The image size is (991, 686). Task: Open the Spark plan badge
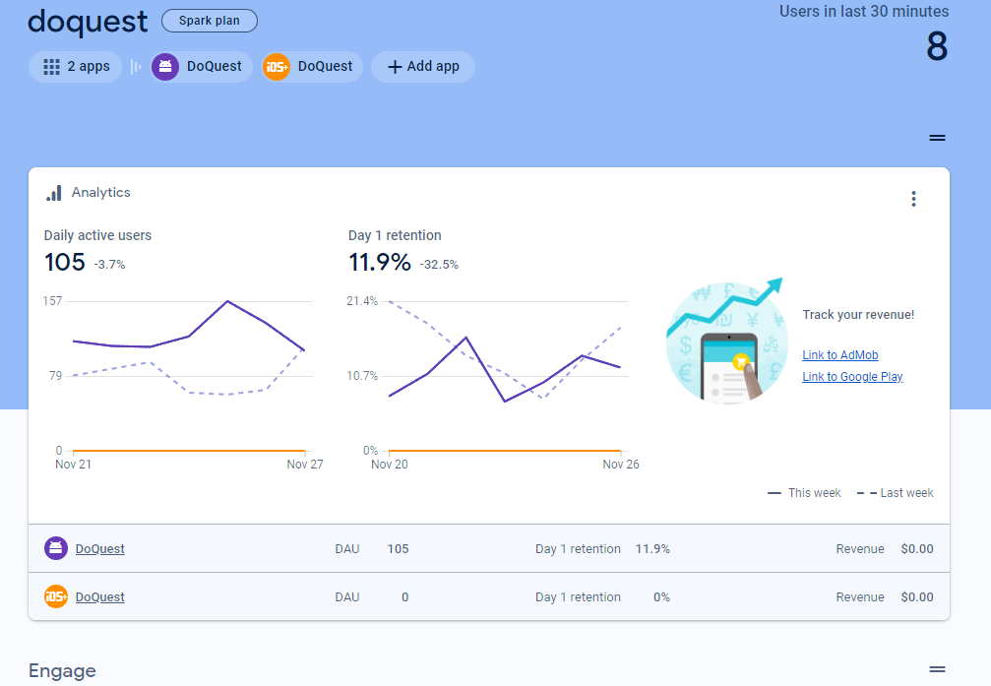pyautogui.click(x=210, y=21)
